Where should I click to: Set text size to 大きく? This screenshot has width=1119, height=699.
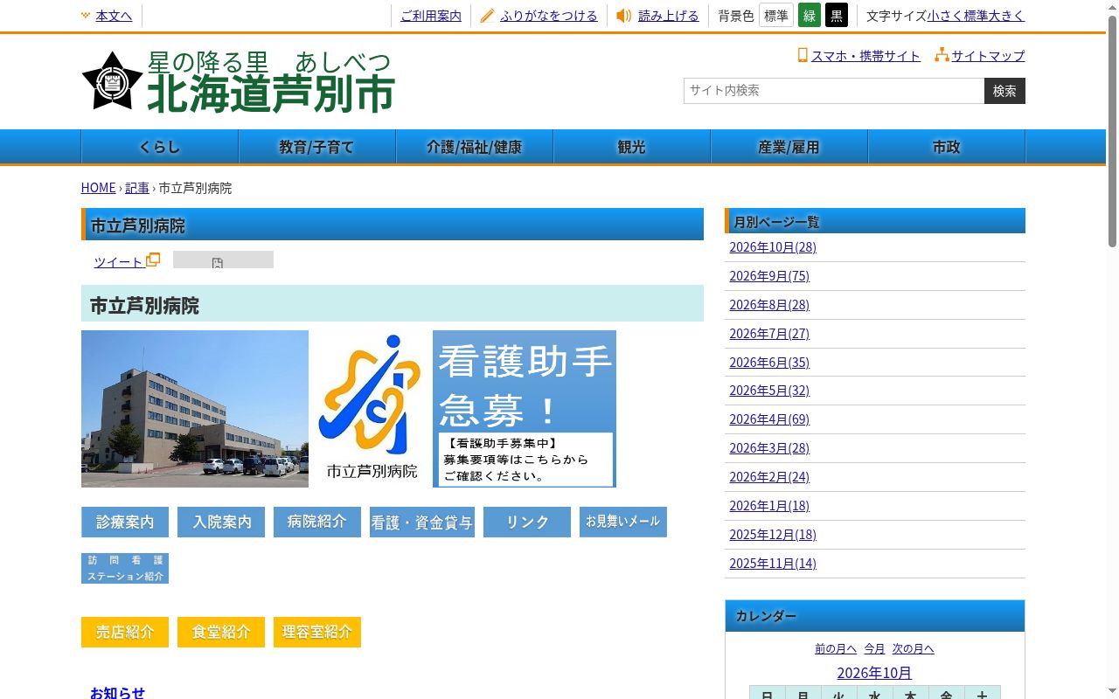pos(1007,16)
